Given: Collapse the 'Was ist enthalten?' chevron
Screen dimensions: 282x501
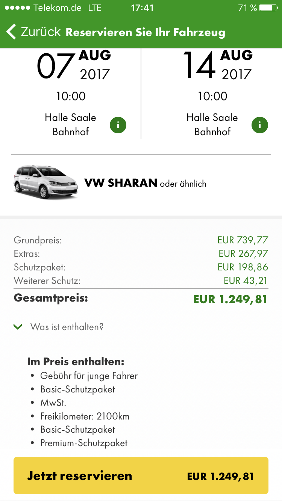Looking at the screenshot, I should click(18, 327).
